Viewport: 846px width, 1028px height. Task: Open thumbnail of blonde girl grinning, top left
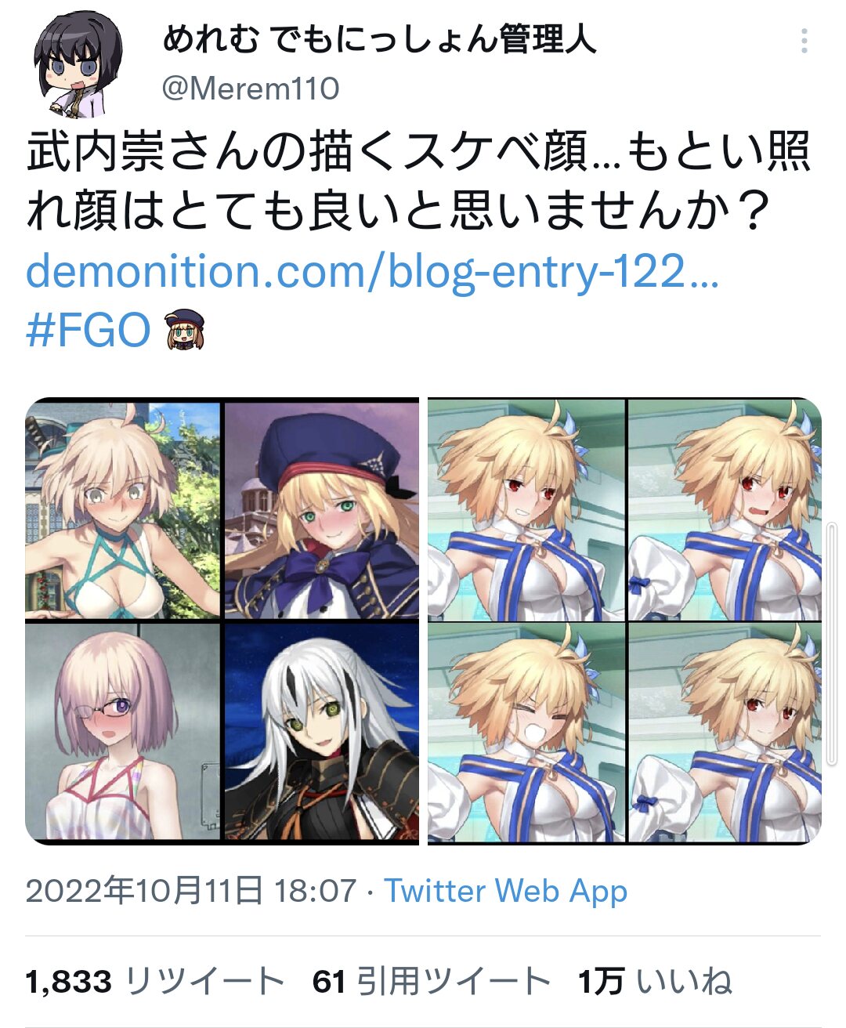526,509
